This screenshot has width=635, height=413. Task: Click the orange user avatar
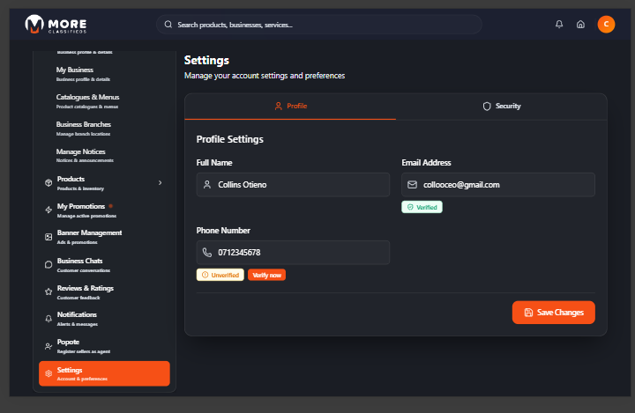(606, 25)
